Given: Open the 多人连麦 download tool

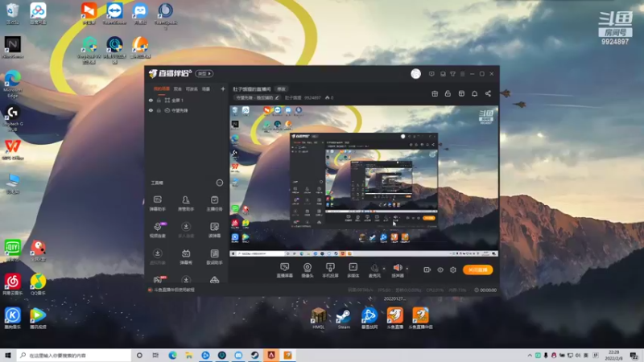Looking at the screenshot, I should pyautogui.click(x=186, y=230).
